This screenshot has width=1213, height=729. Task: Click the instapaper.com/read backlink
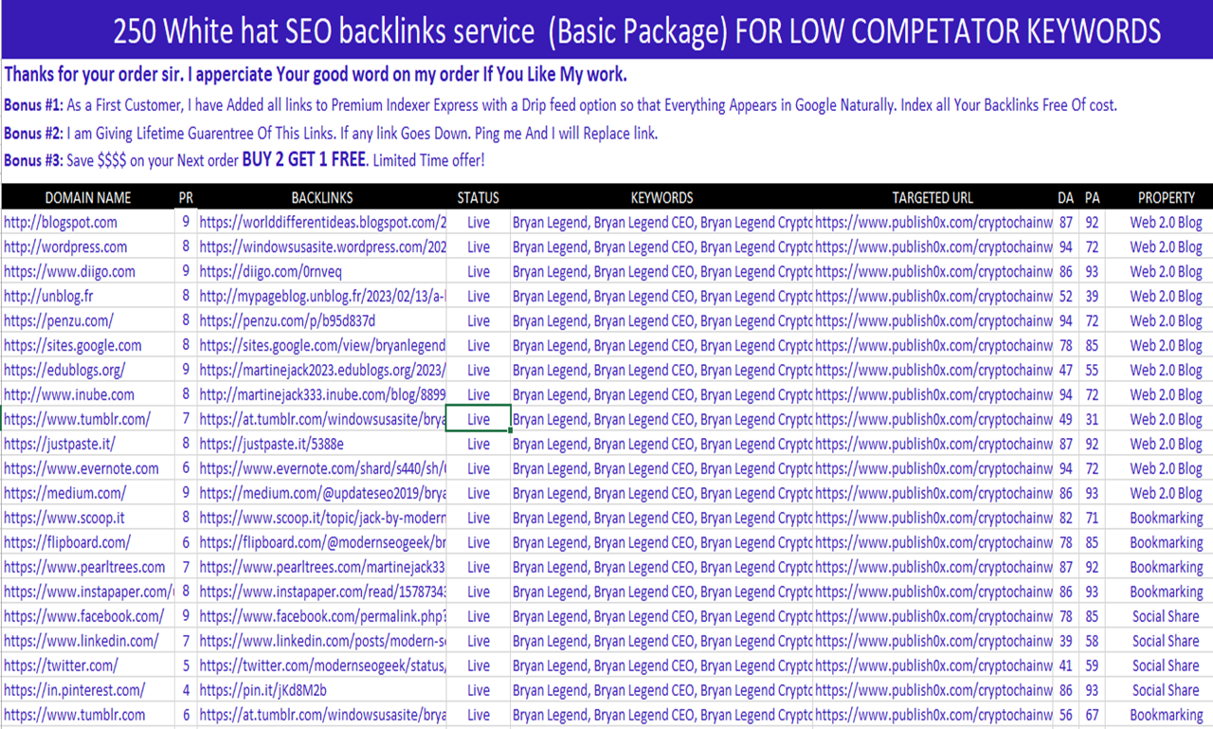point(323,592)
